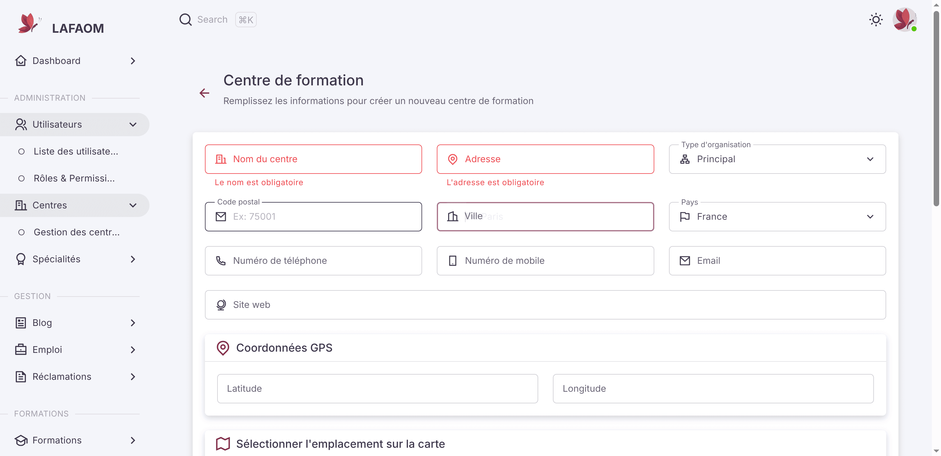Click the Centres building icon in sidebar
The width and height of the screenshot is (941, 456).
coord(21,205)
